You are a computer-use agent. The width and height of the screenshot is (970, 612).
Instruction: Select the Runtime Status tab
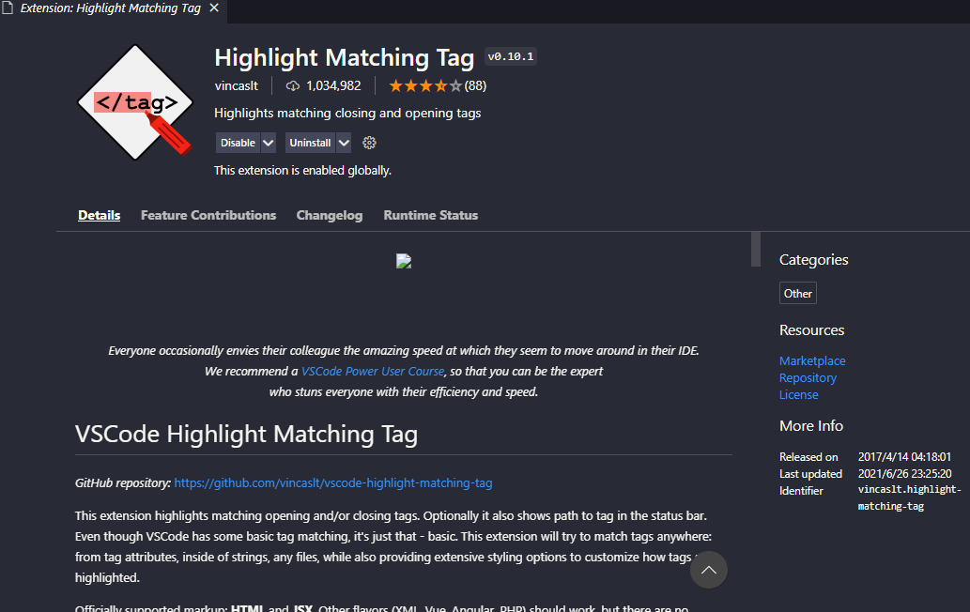431,215
